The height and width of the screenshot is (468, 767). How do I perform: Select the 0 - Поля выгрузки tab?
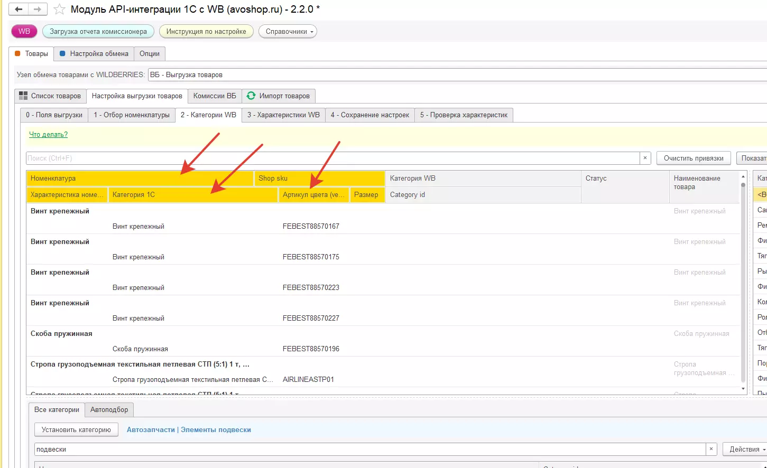pos(54,115)
